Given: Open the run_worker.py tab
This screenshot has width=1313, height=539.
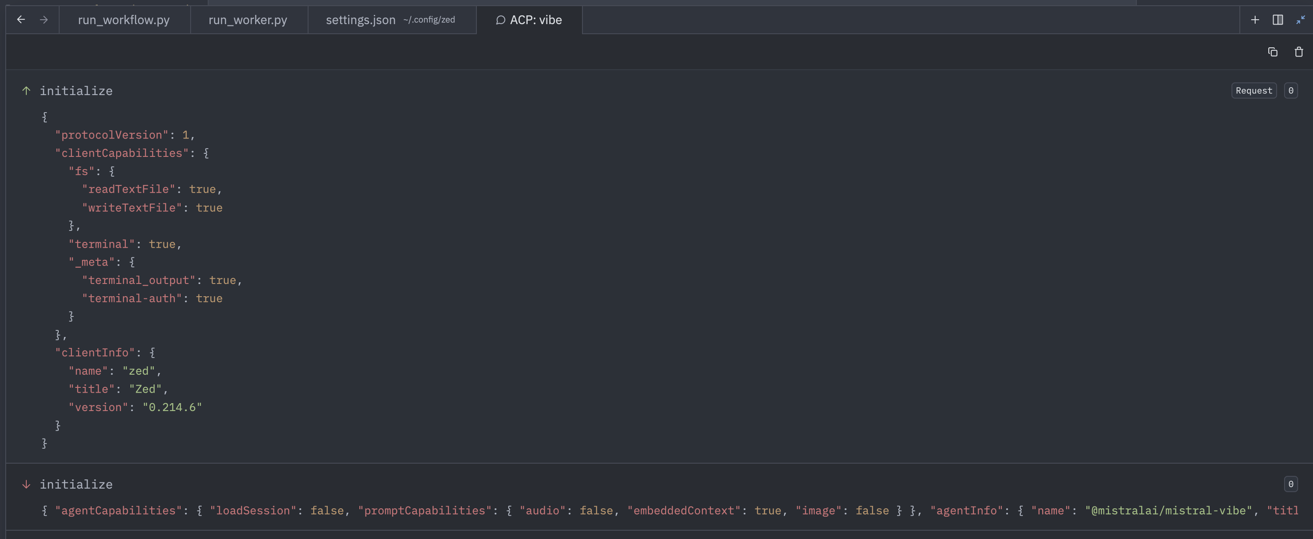Looking at the screenshot, I should 248,20.
